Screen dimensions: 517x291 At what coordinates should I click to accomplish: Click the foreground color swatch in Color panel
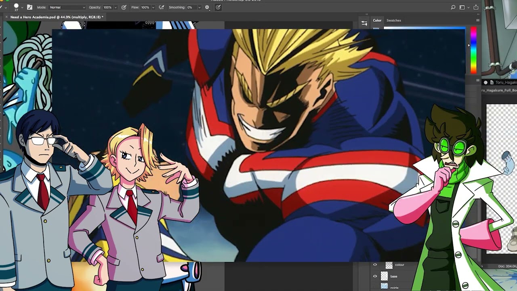click(x=376, y=28)
